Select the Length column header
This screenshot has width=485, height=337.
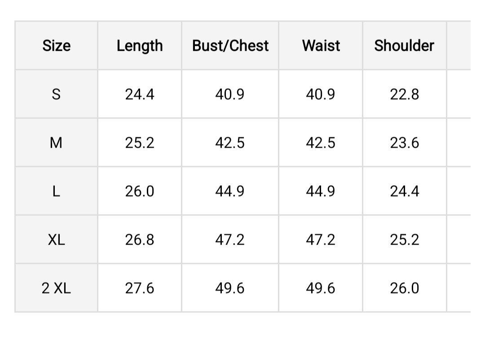tap(140, 45)
